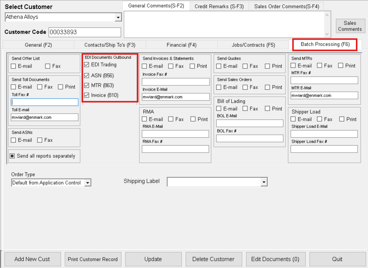Open the Contacts/Ship To's (F3) tab
368x268 pixels.
pos(110,45)
